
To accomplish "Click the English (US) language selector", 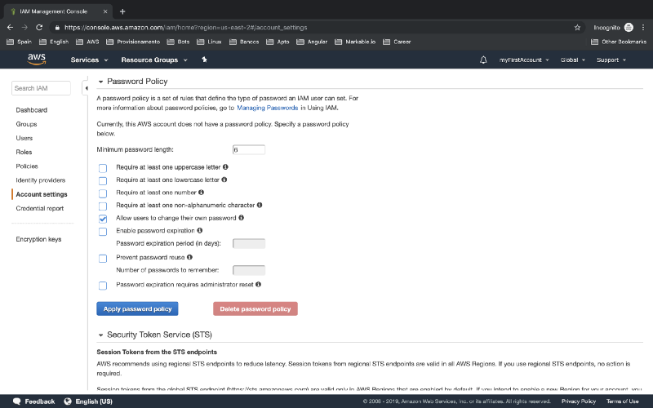I will coord(94,401).
